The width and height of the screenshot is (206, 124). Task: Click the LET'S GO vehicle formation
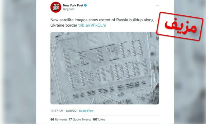[x=103, y=54]
